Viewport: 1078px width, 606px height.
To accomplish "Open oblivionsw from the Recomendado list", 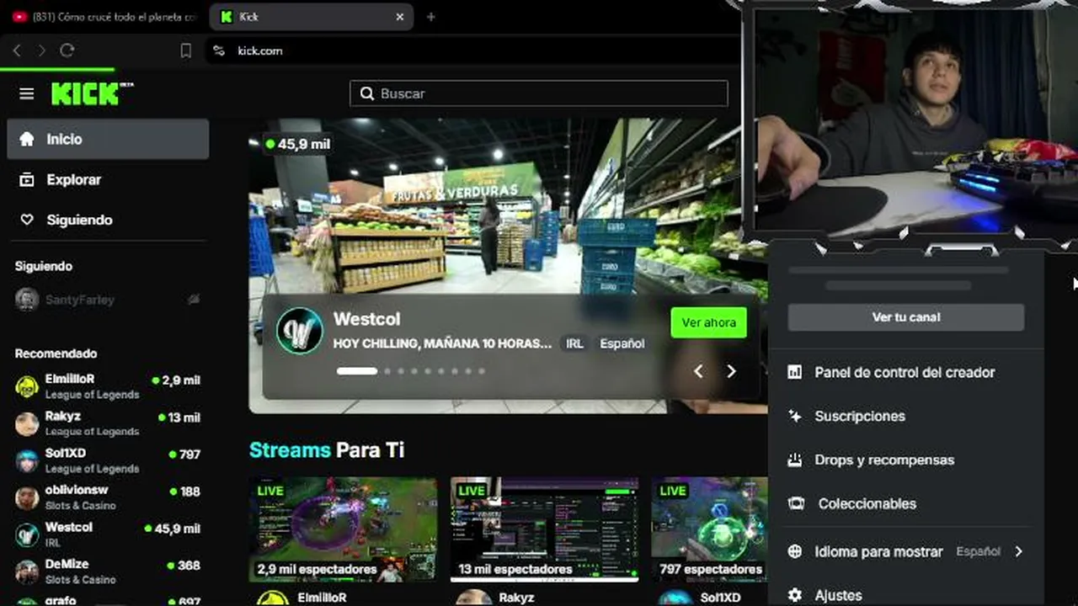I will (108, 497).
